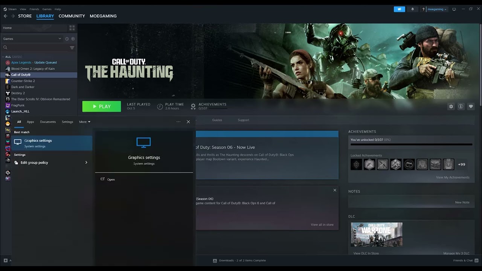Viewport: 482px width, 271px height.
Task: Go to the COMMUNITY tab
Action: (x=72, y=16)
